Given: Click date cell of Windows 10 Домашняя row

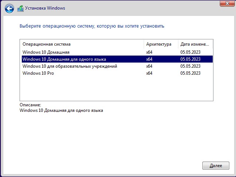Looking at the screenshot, I should [190, 52].
